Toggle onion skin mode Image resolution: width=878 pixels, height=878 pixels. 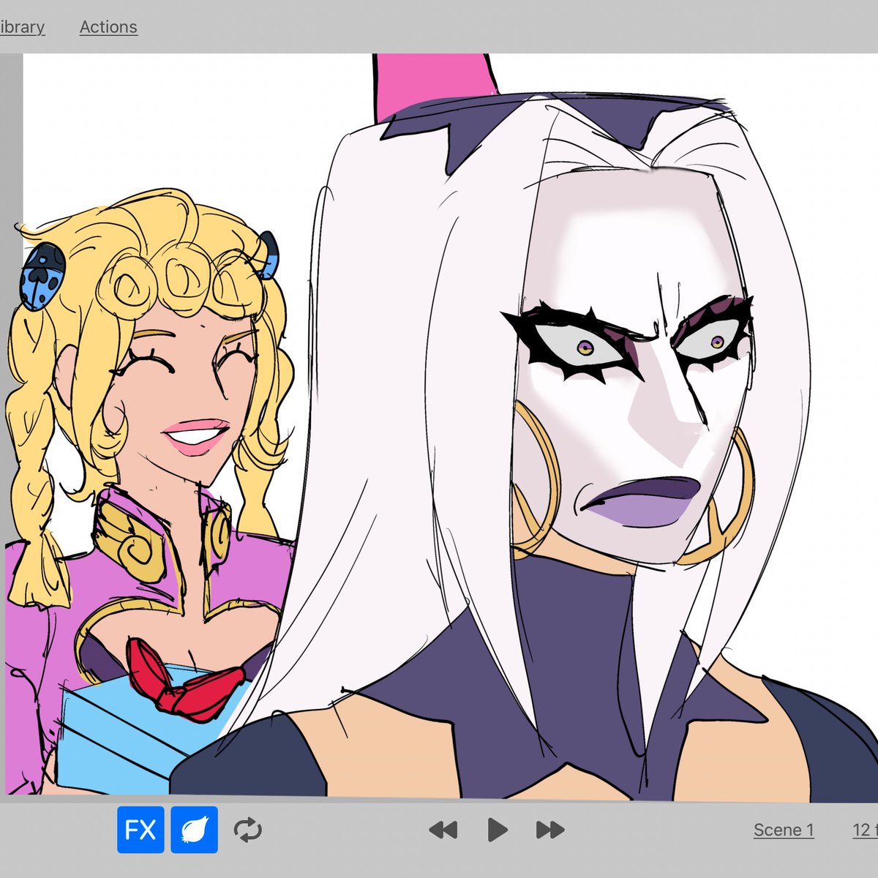(194, 830)
